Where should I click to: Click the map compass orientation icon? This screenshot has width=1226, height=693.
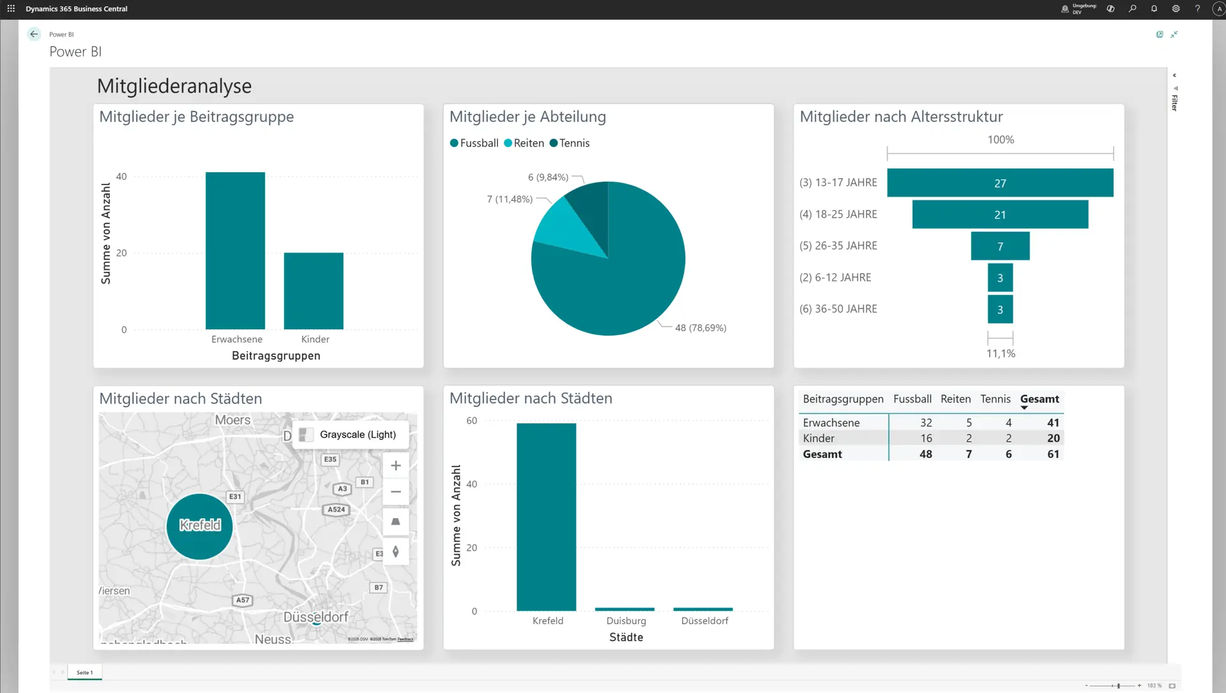396,551
